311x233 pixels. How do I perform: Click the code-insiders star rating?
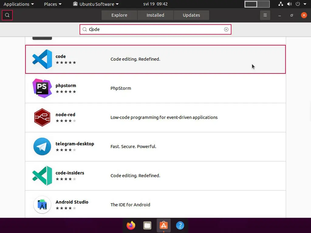click(x=66, y=179)
